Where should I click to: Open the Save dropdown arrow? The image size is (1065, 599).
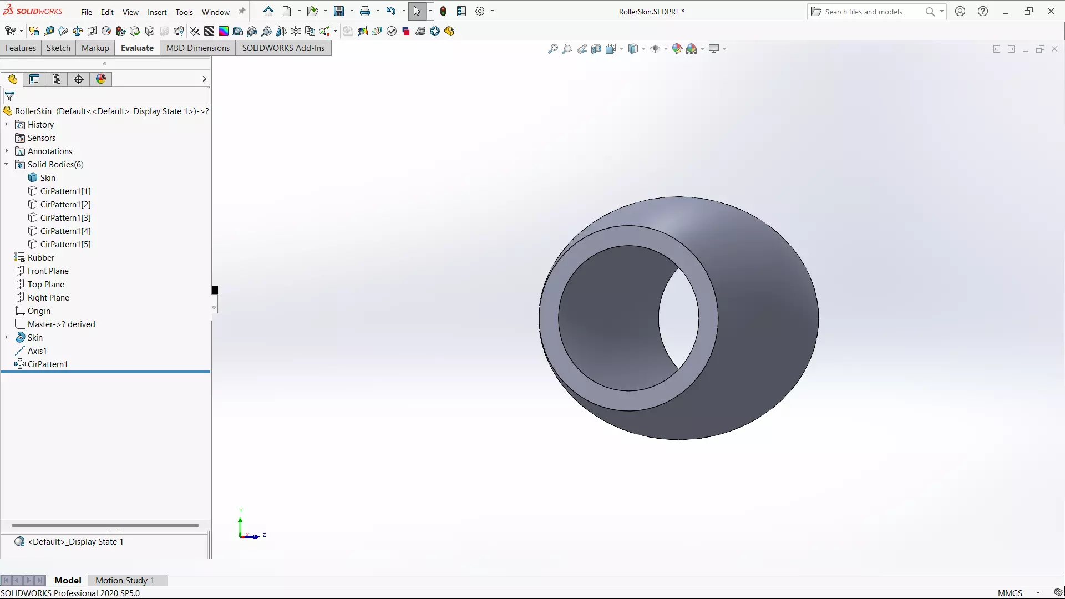352,11
